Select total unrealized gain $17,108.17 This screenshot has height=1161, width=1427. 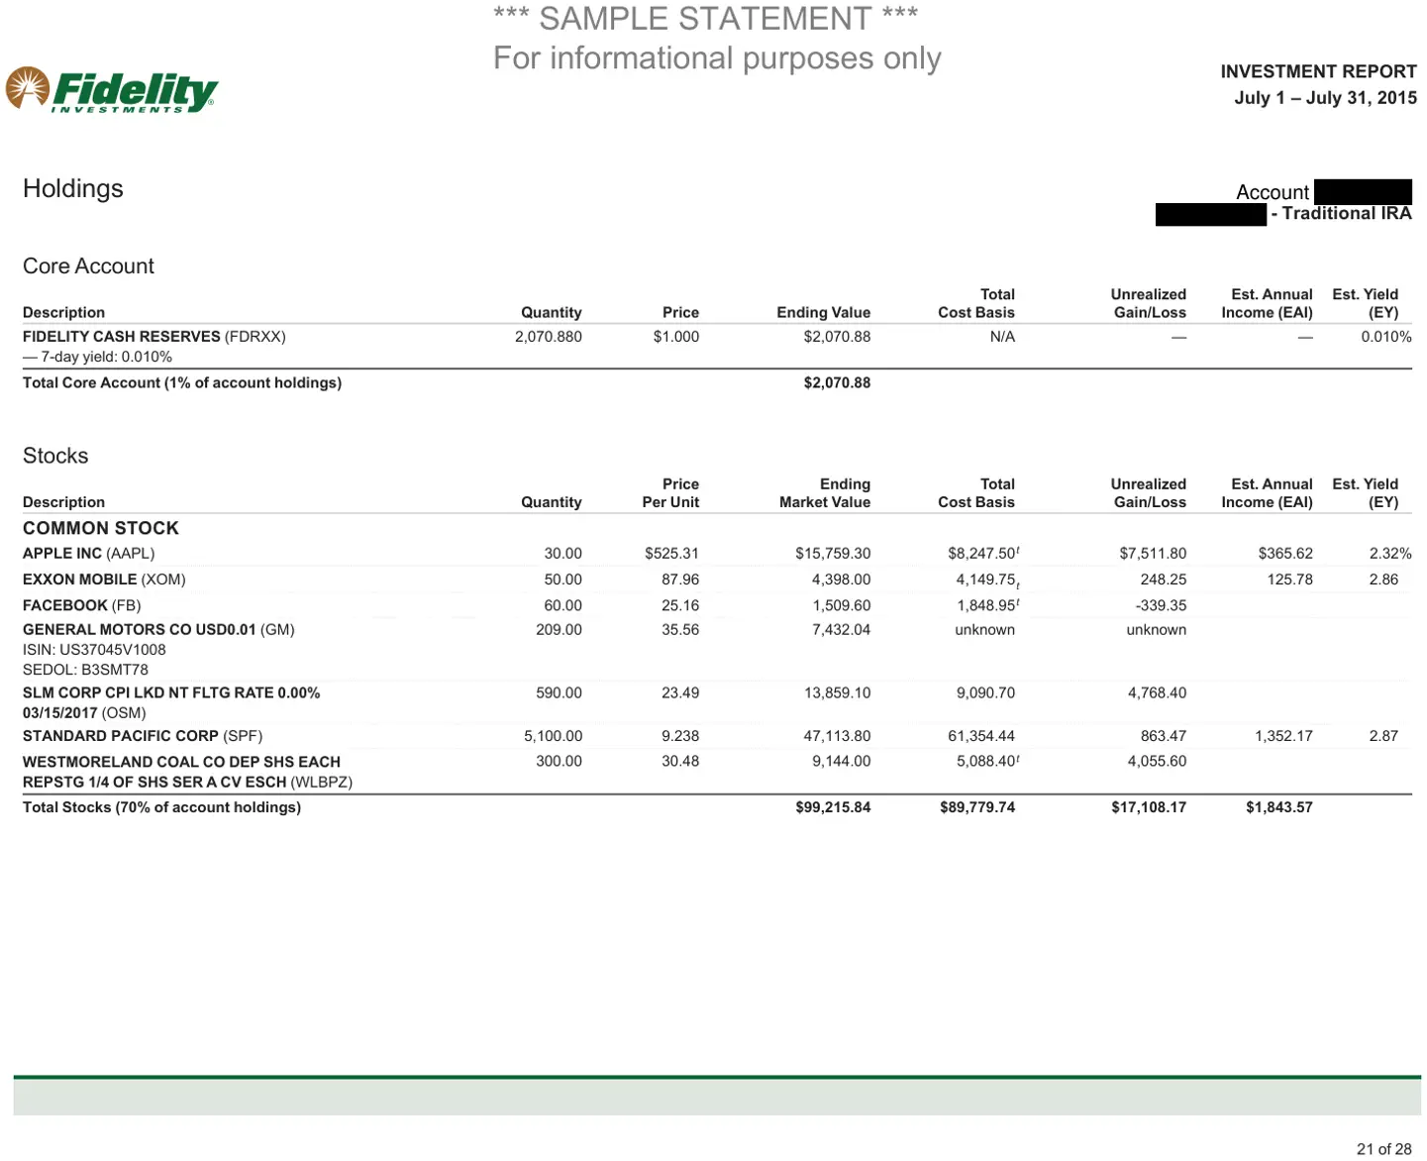point(1149,807)
